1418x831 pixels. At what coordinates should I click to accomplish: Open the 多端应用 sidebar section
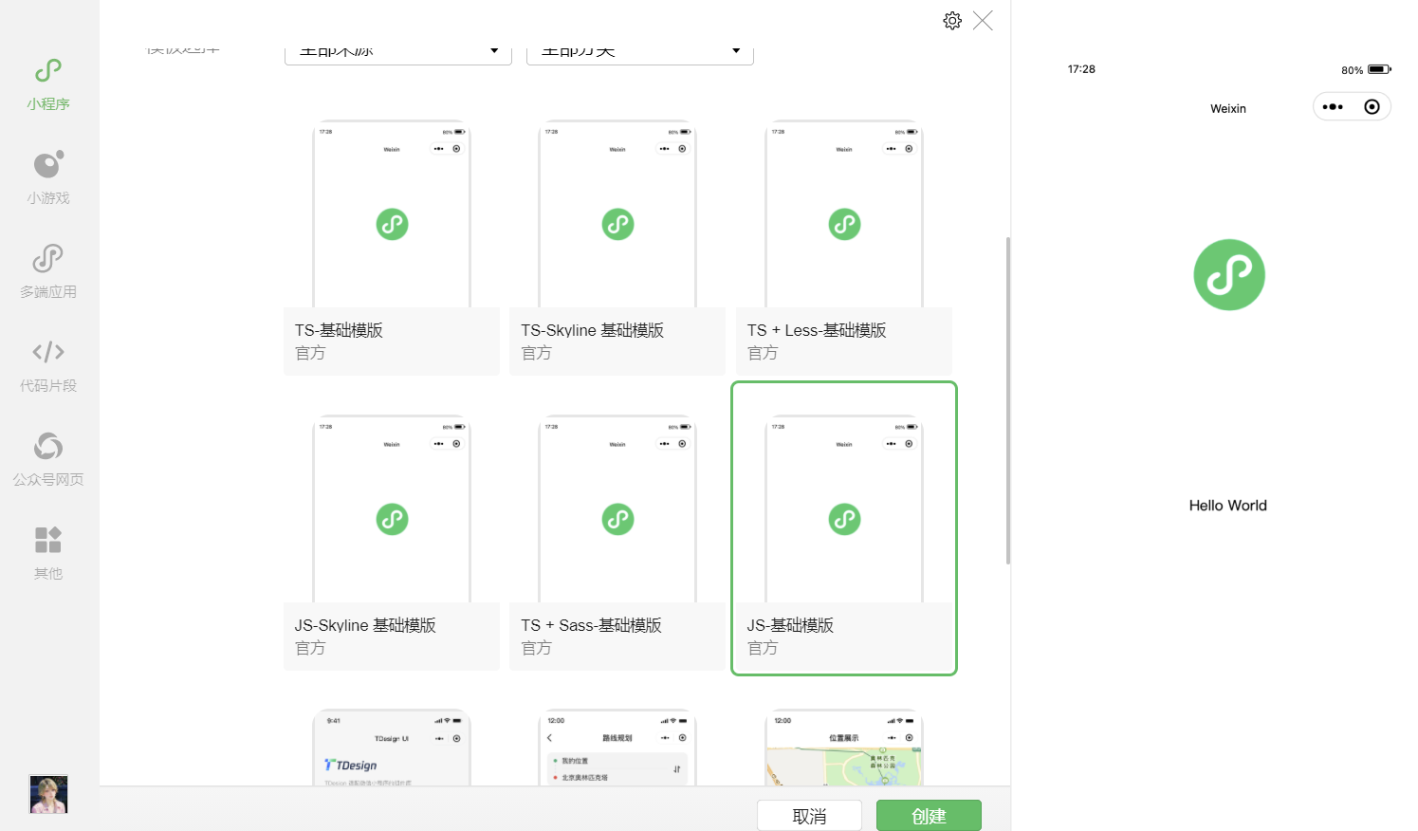pos(48,271)
